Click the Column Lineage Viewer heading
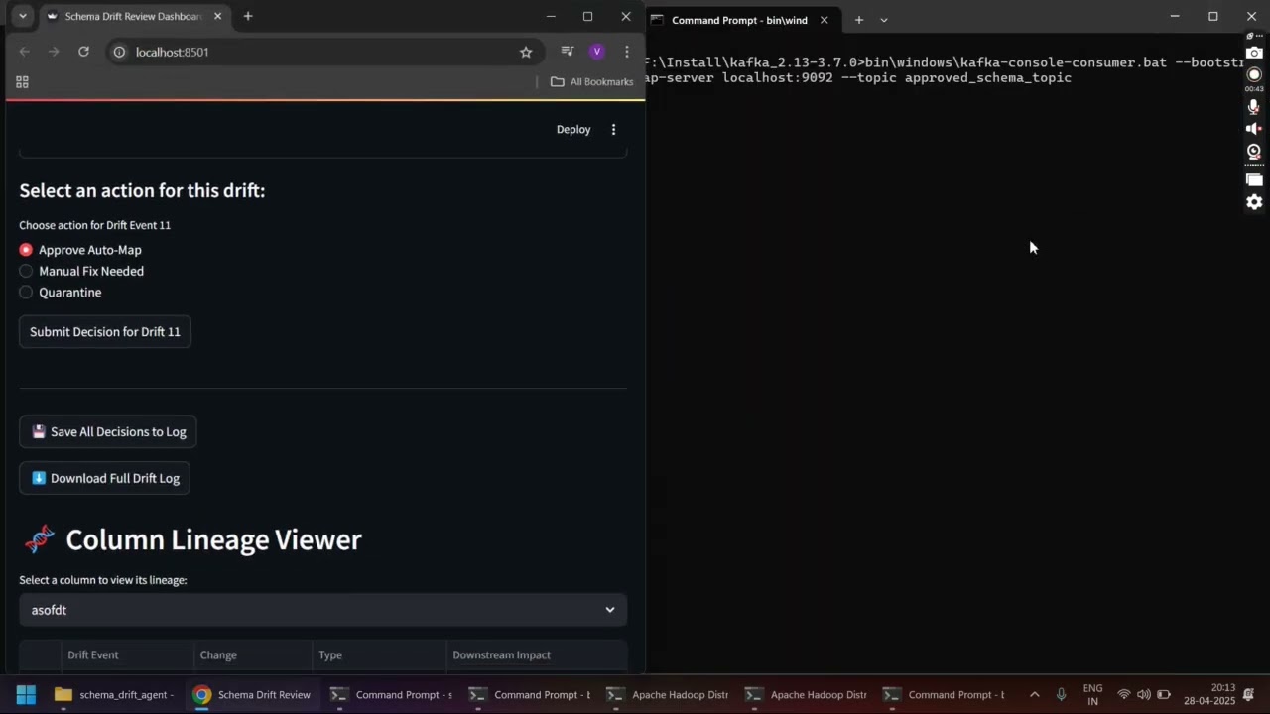Viewport: 1270px width, 714px height. coord(213,539)
